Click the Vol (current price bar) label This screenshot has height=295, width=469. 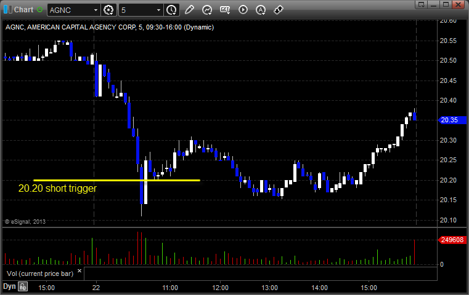[40, 273]
